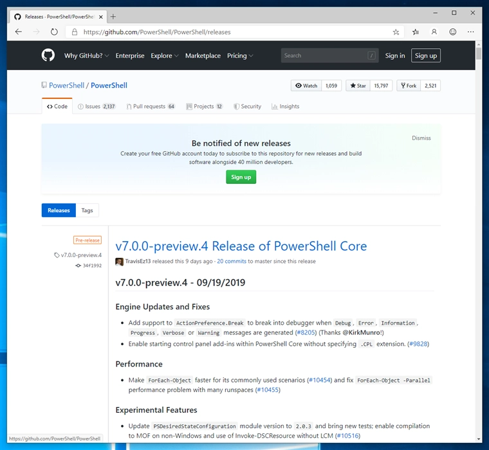Open the PowerShell organization link

[66, 85]
